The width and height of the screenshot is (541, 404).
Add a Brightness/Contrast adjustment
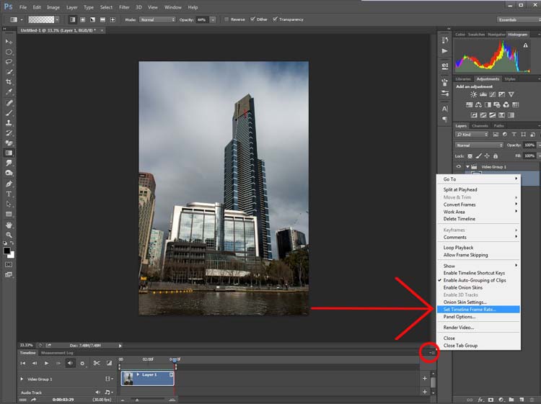473,95
